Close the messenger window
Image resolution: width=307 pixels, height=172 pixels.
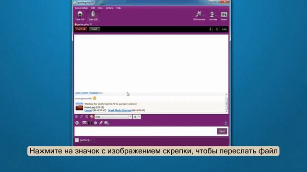click(225, 1)
